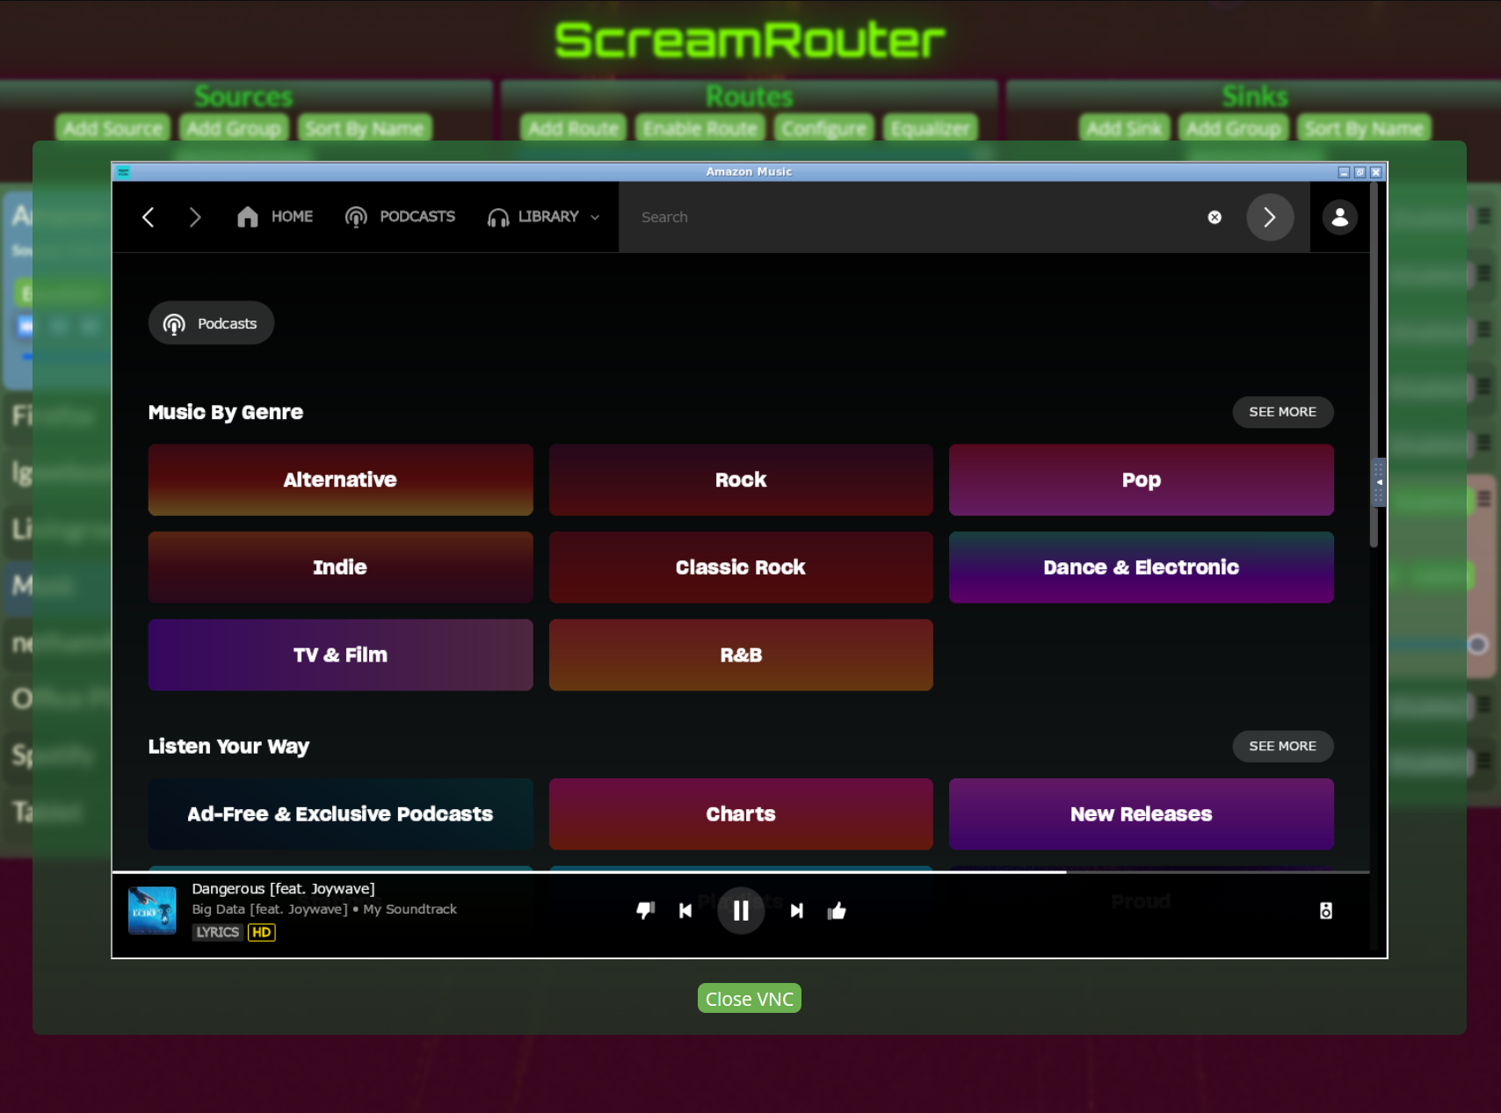Seek within the song progress bar
Viewport: 1501px width, 1113px height.
(x=741, y=872)
